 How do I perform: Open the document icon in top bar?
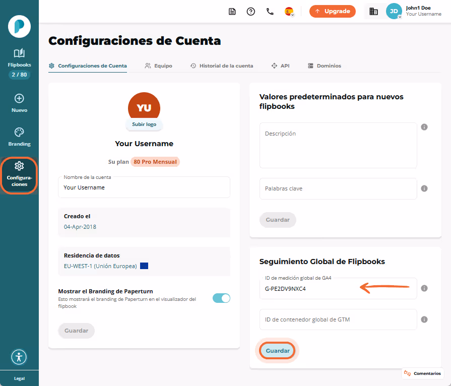[232, 12]
